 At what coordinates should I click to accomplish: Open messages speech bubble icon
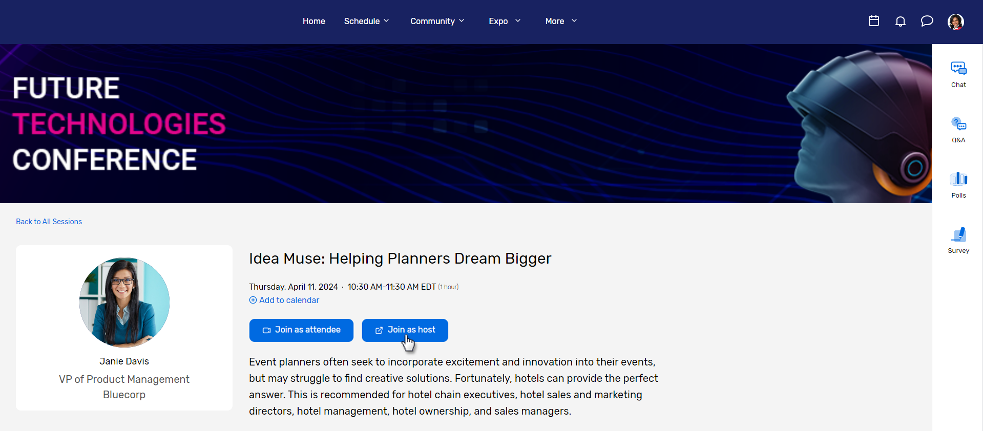pyautogui.click(x=927, y=21)
